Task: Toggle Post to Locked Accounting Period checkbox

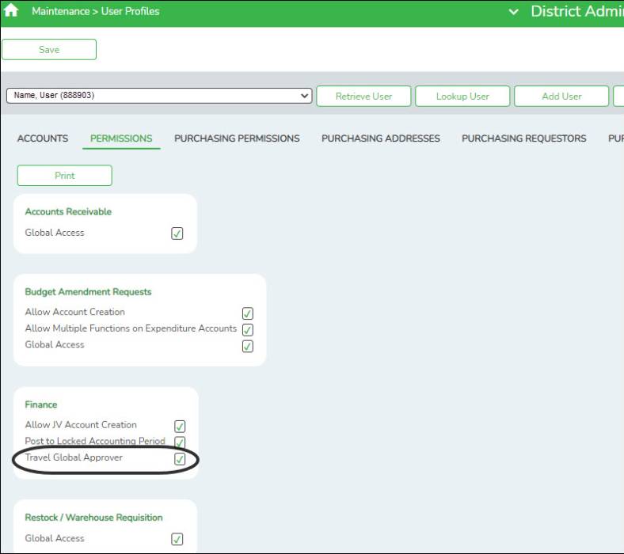Action: pos(180,442)
